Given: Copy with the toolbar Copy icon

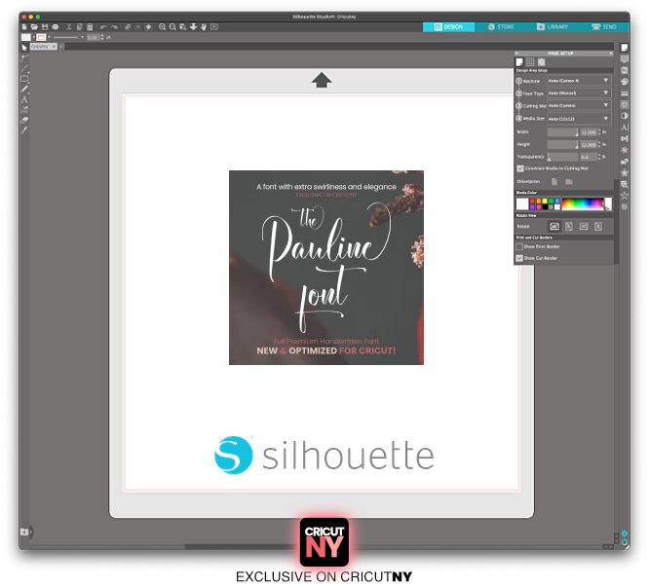Looking at the screenshot, I should tap(79, 27).
